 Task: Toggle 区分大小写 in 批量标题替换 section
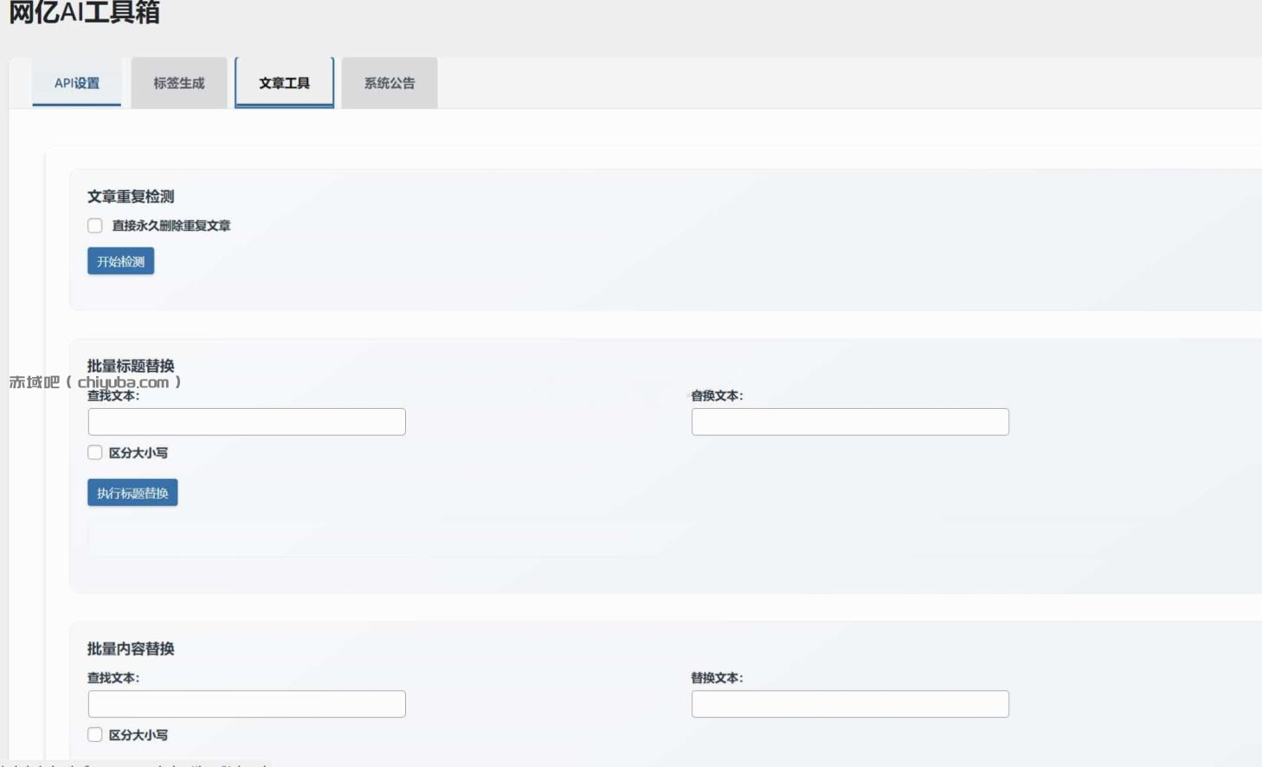coord(94,452)
